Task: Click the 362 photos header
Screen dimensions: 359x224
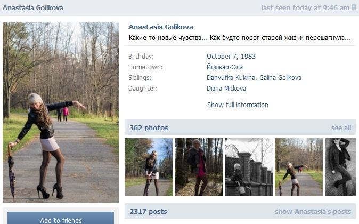Action: 149,127
